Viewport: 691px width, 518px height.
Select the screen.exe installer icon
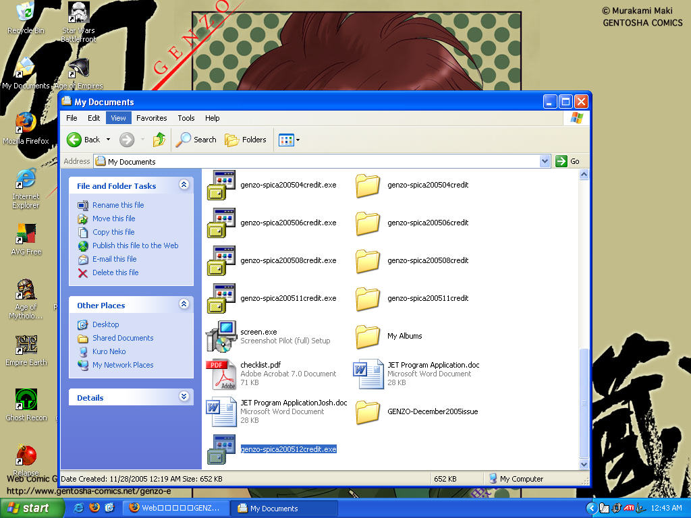point(221,336)
